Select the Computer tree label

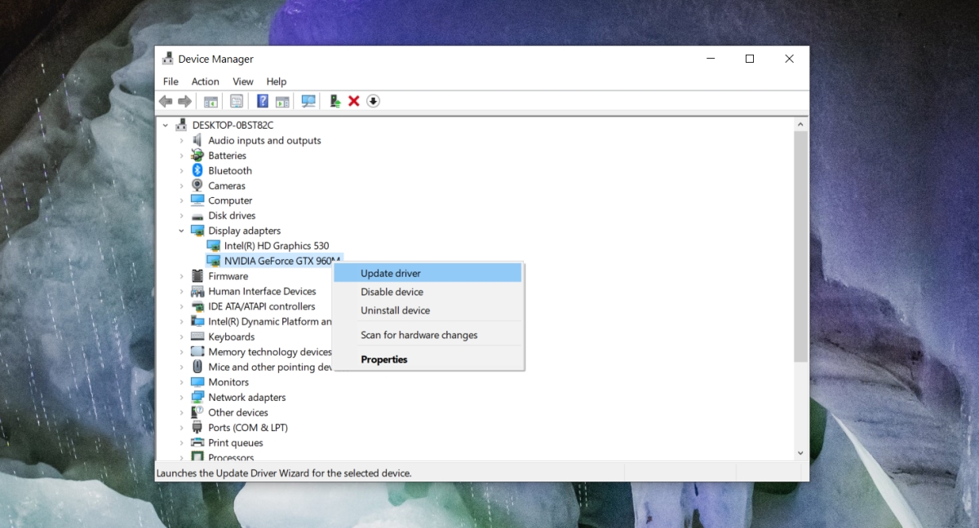(x=230, y=200)
